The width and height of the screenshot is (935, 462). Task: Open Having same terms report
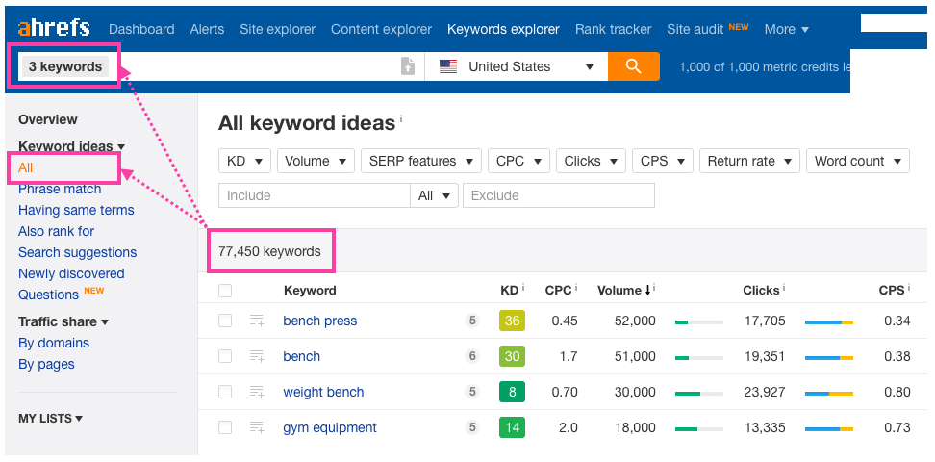76,210
